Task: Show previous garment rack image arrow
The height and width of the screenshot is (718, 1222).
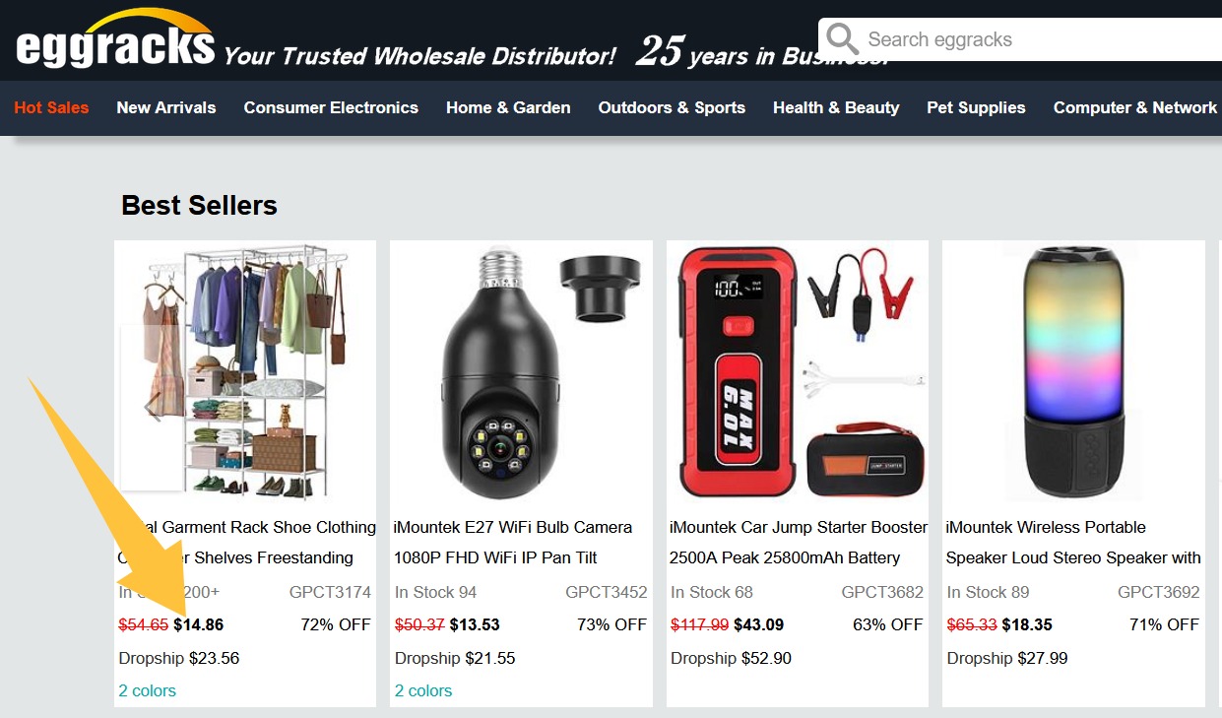Action: click(x=151, y=407)
